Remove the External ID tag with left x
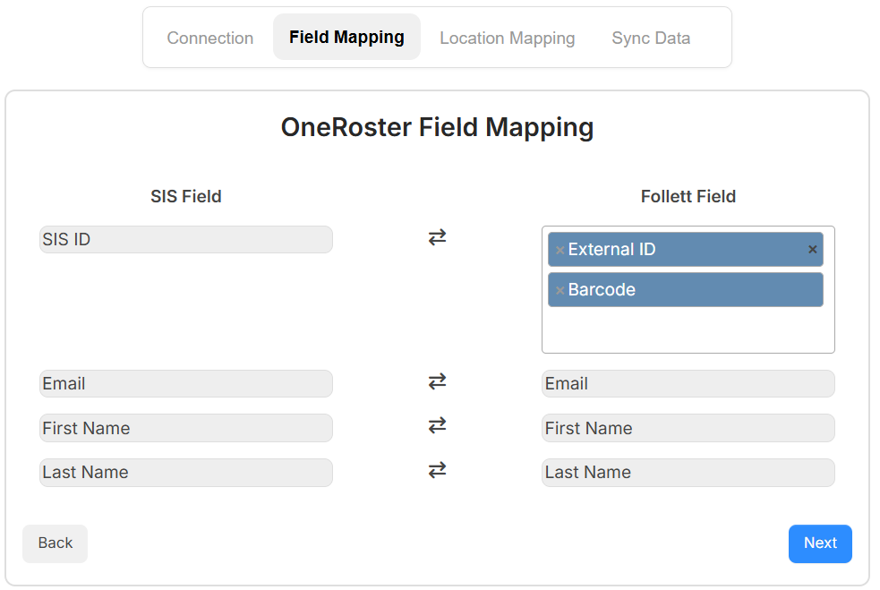The width and height of the screenshot is (880, 590). coord(560,250)
